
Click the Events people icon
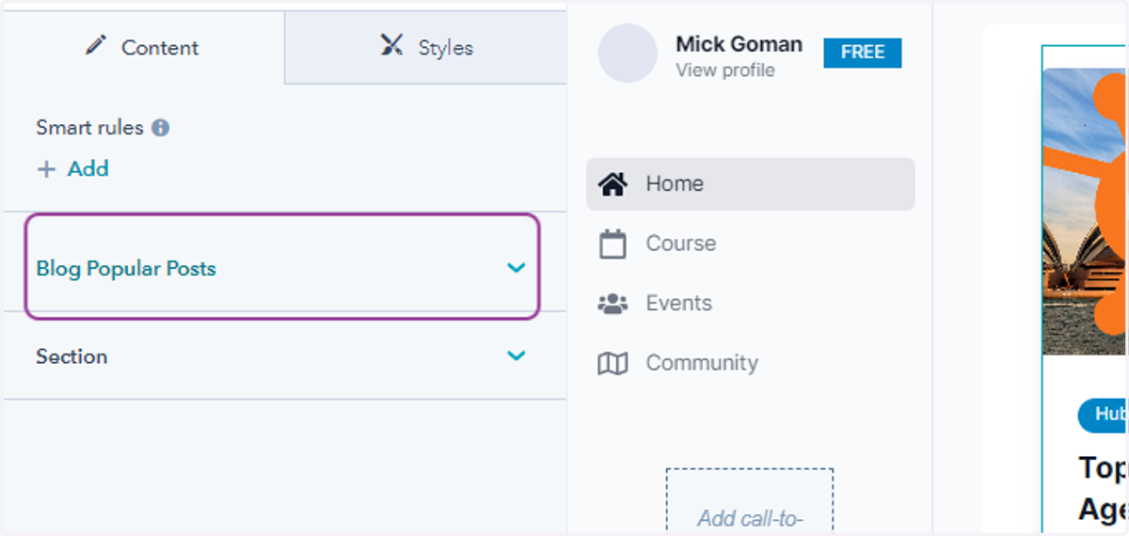click(613, 304)
